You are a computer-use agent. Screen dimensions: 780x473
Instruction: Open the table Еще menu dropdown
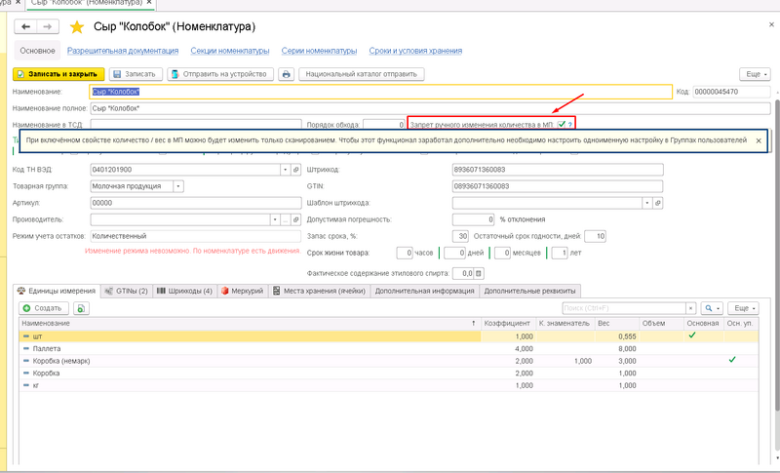click(743, 308)
